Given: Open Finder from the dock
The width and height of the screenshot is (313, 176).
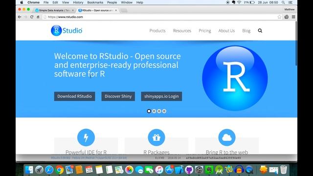Looking at the screenshot, I should click(x=29, y=170).
